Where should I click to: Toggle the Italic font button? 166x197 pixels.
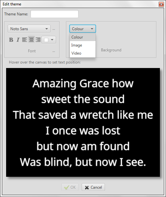coord(18,40)
